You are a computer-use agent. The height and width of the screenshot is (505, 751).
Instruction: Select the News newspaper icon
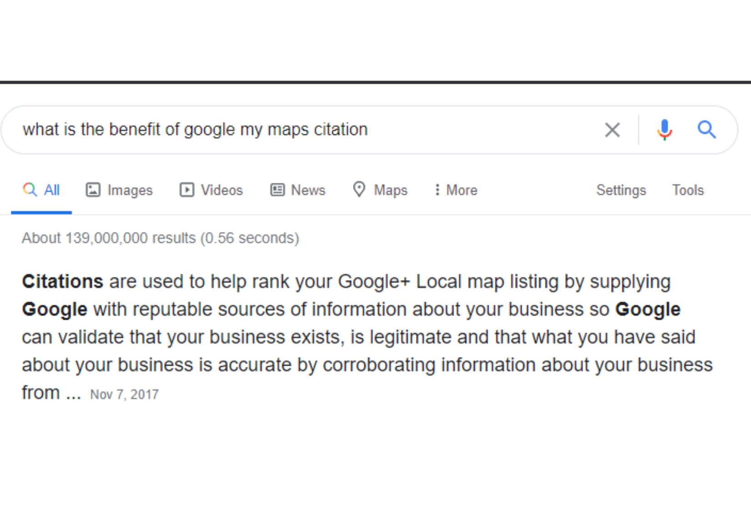point(277,190)
